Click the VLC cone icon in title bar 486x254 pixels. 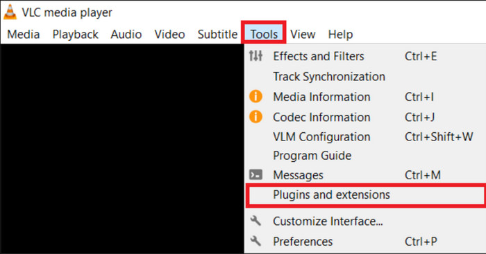pyautogui.click(x=10, y=12)
